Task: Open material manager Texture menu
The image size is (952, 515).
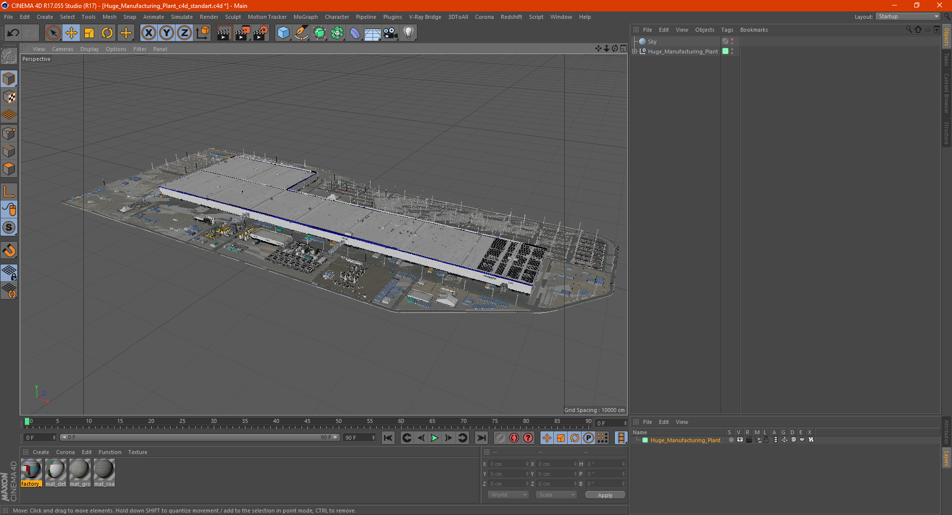Action: click(x=137, y=452)
